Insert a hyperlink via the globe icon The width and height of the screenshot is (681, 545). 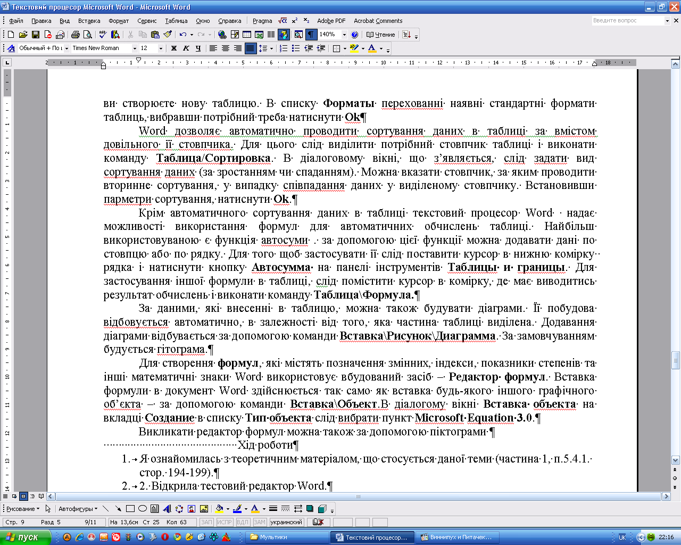[x=222, y=35]
